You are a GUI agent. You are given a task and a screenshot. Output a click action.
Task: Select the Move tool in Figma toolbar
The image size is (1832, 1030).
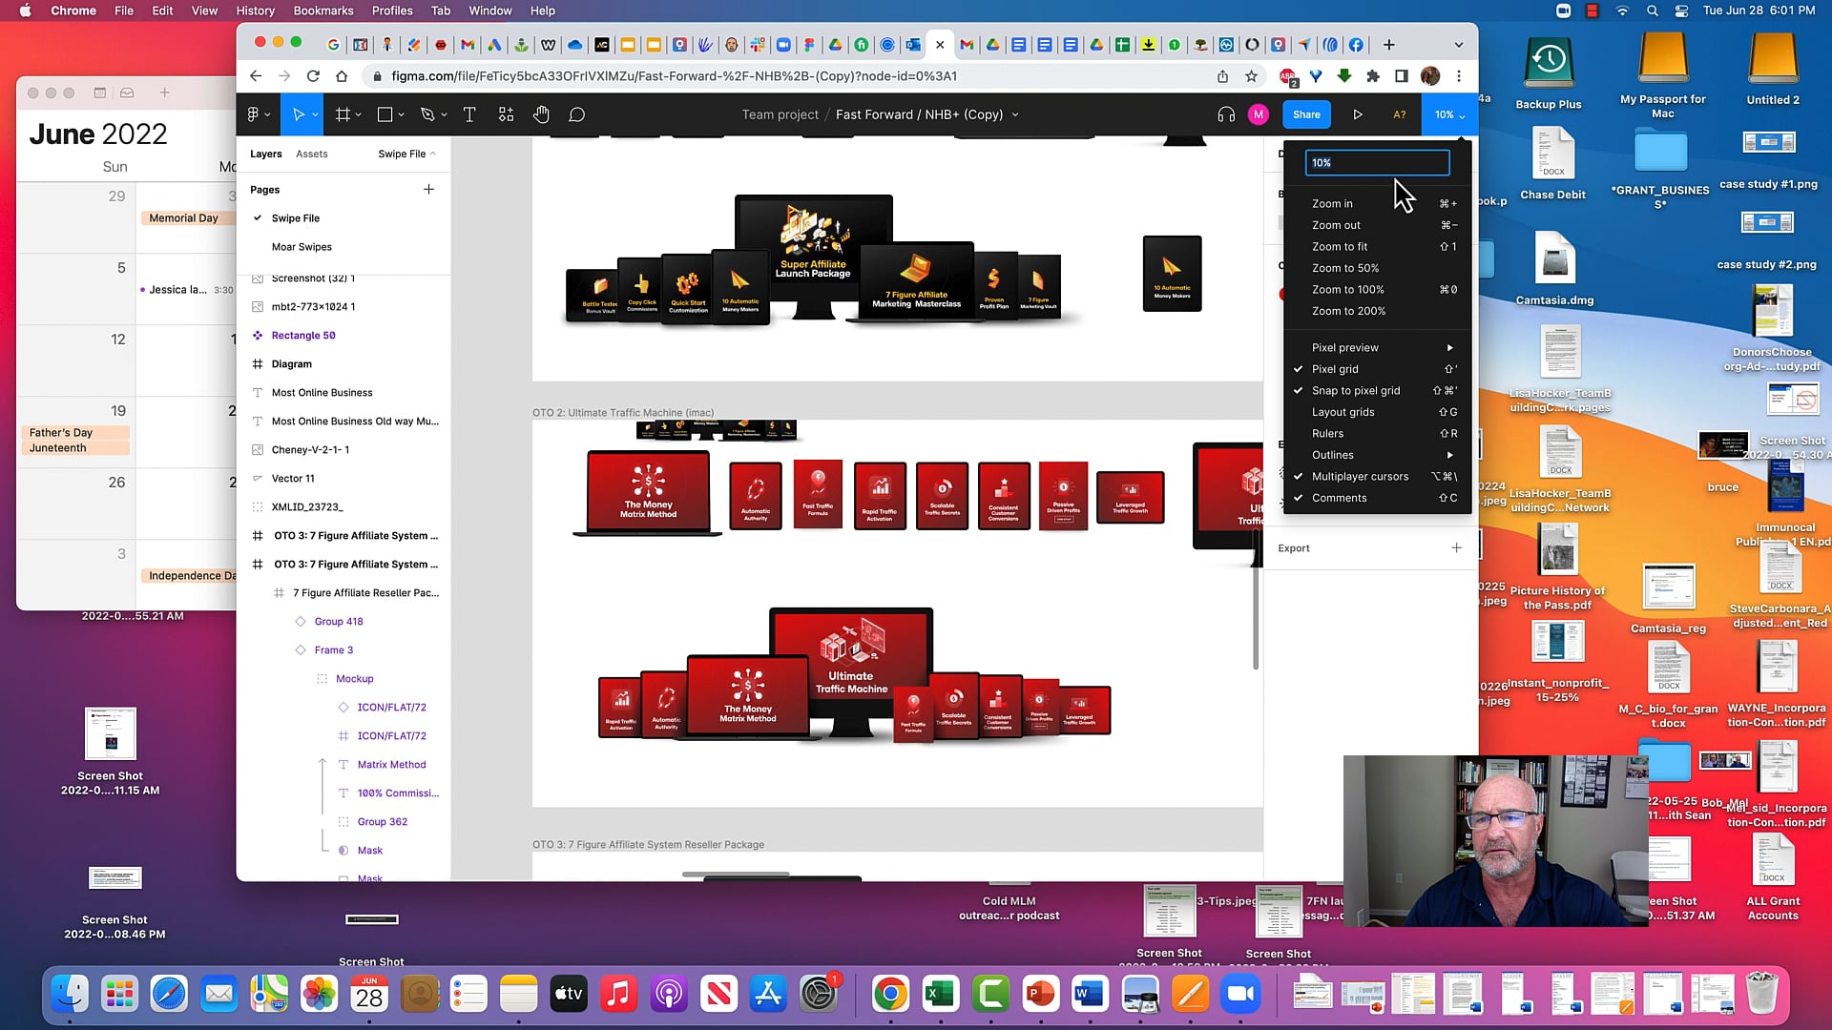pyautogui.click(x=299, y=114)
